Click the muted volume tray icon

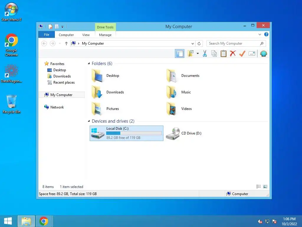[x=260, y=221]
